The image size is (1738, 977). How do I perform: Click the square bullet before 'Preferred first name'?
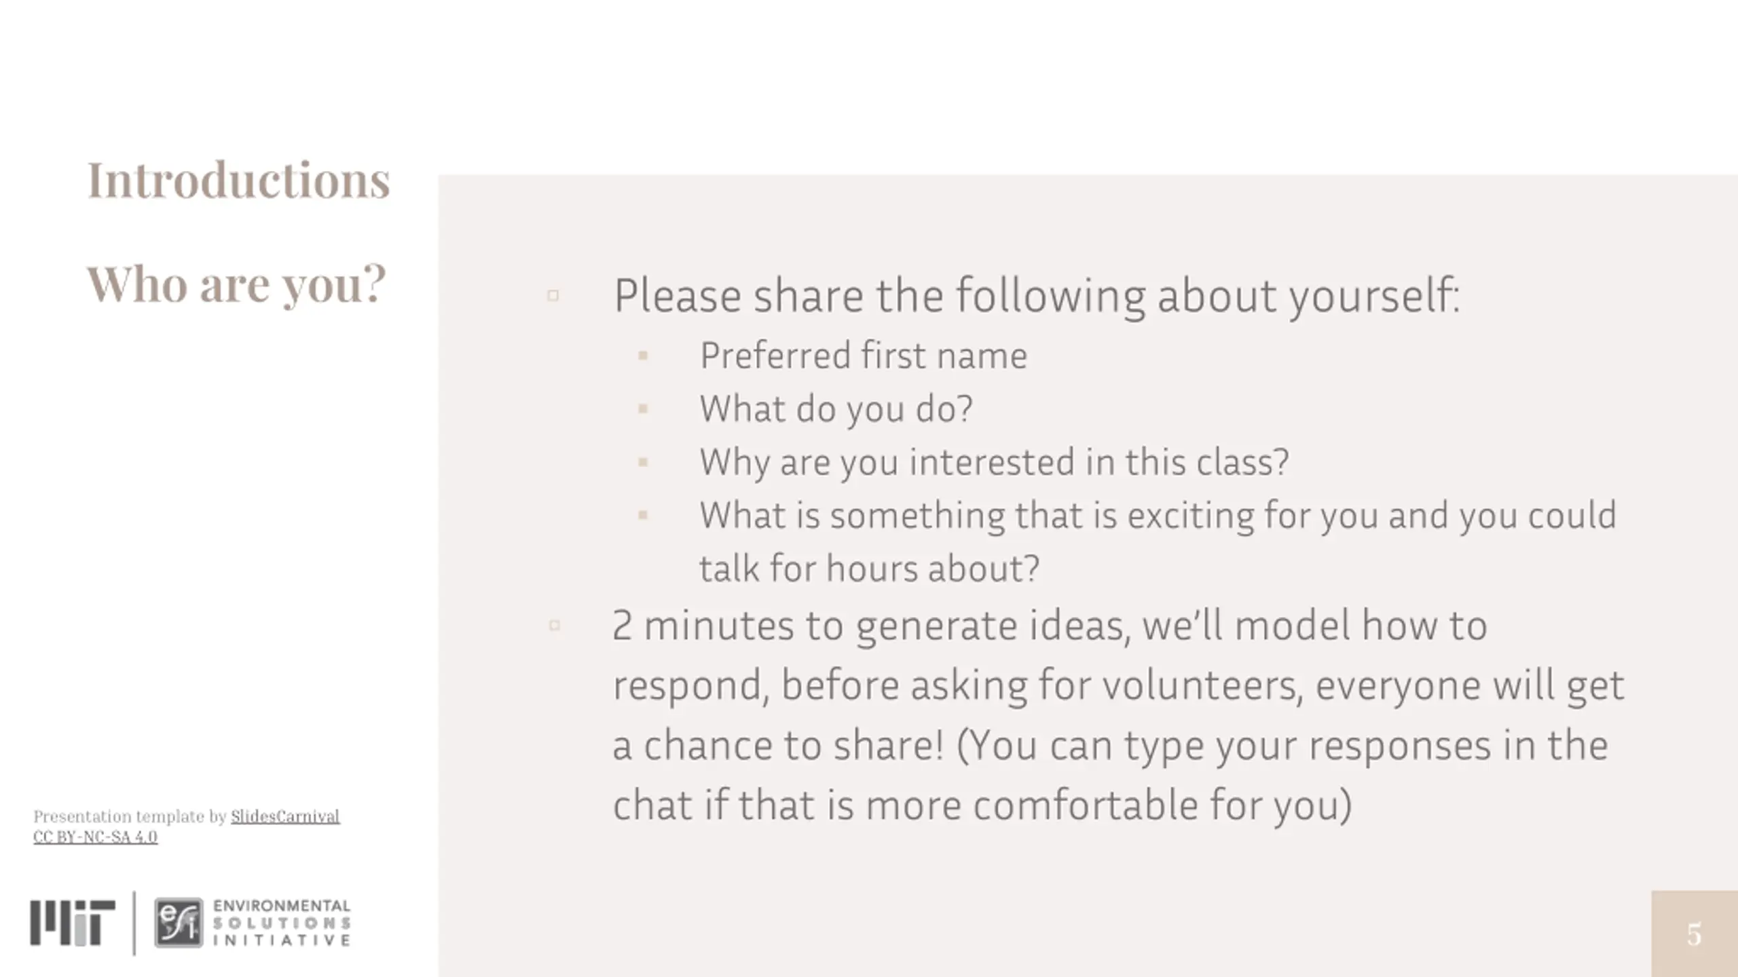pos(643,356)
